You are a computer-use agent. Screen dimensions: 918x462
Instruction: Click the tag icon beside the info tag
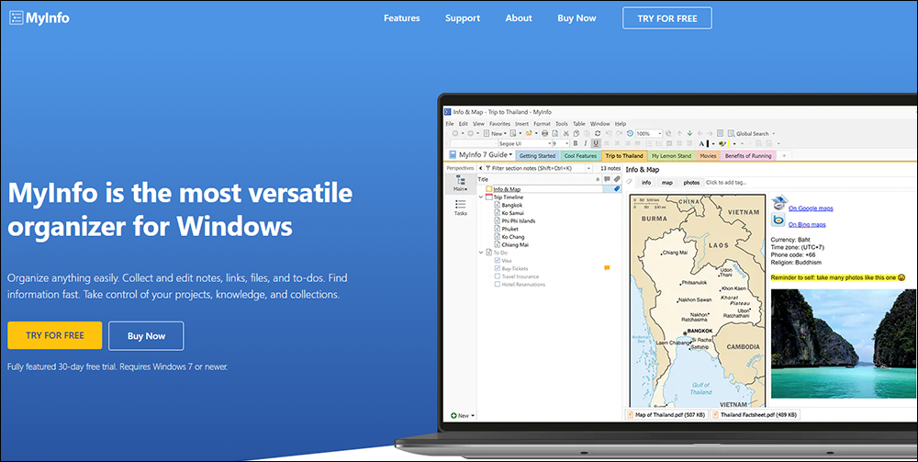tap(630, 182)
